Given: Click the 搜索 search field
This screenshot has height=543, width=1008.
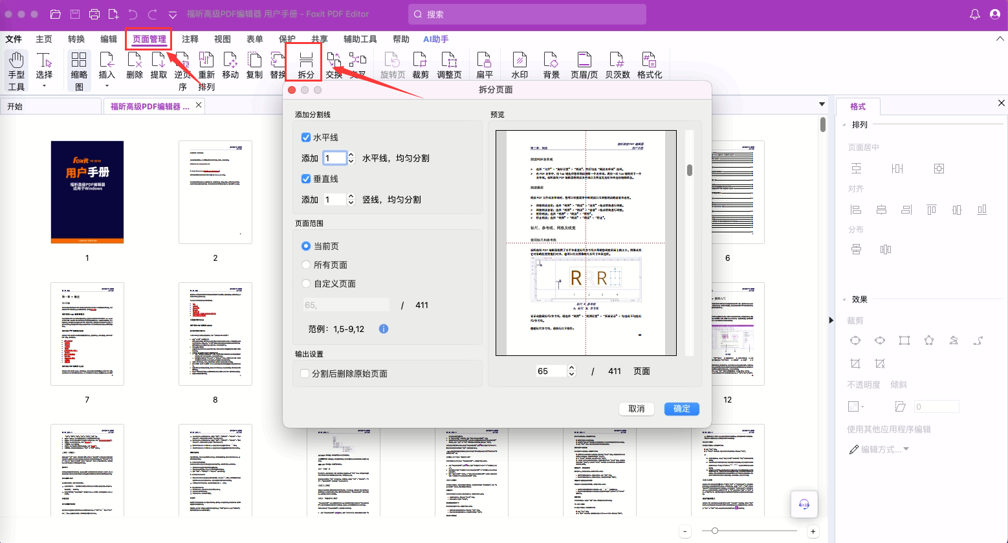Looking at the screenshot, I should (x=527, y=14).
